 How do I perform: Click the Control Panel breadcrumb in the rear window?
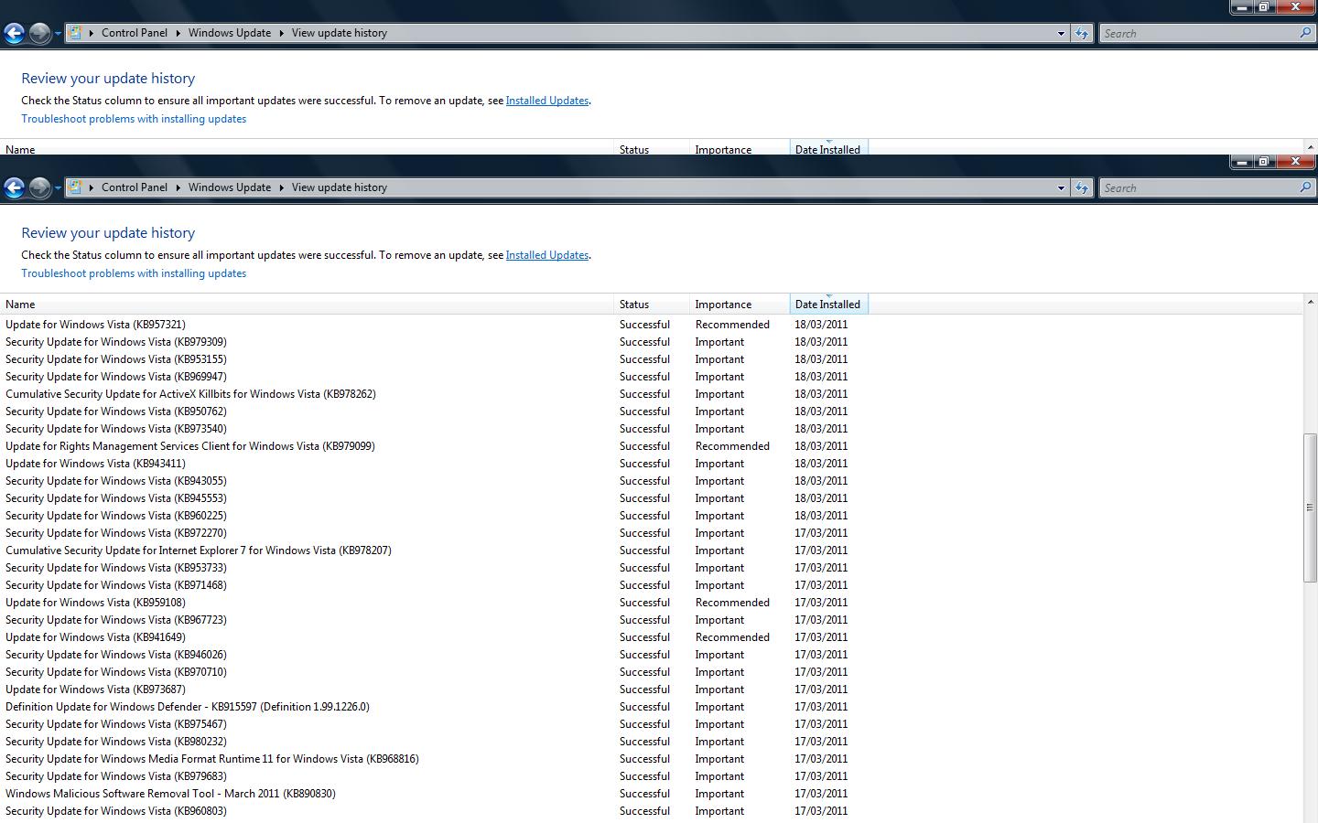[135, 33]
